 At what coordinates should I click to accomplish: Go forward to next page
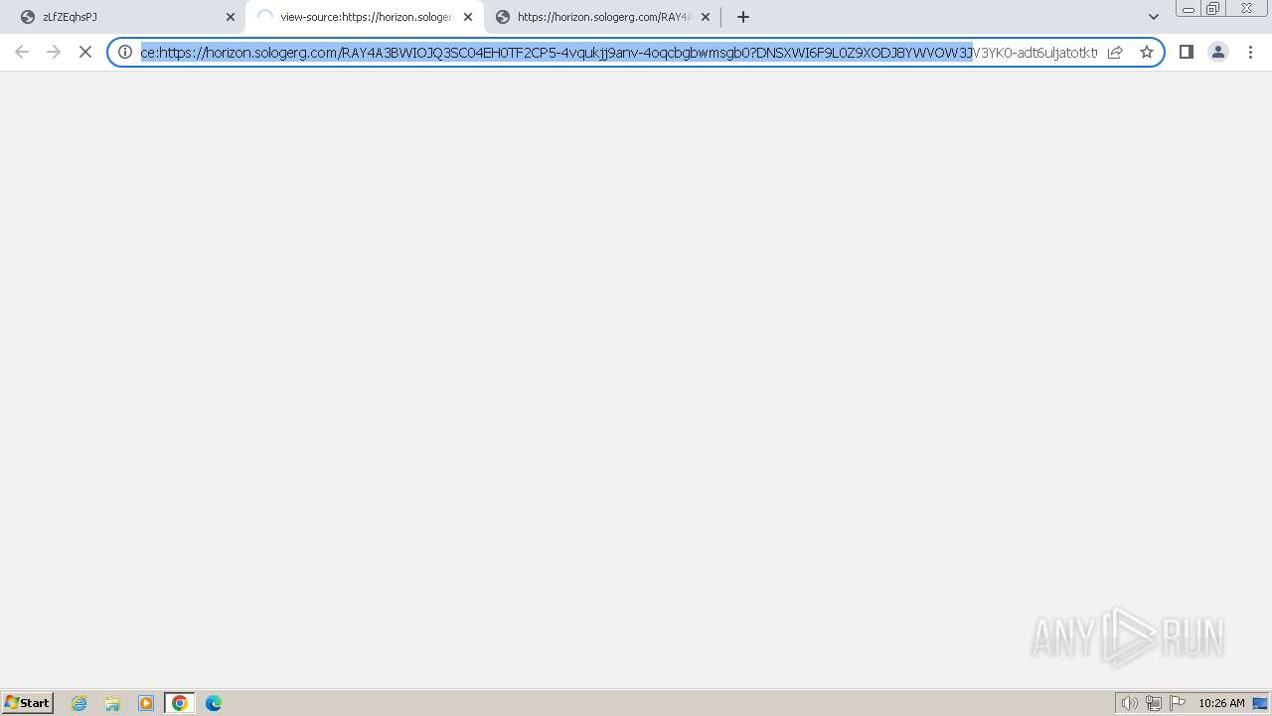54,52
